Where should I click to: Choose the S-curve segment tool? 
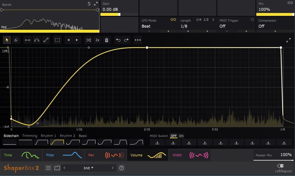(46, 40)
